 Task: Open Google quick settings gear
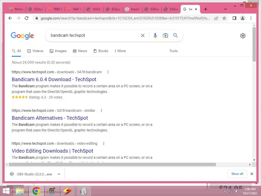(x=243, y=35)
